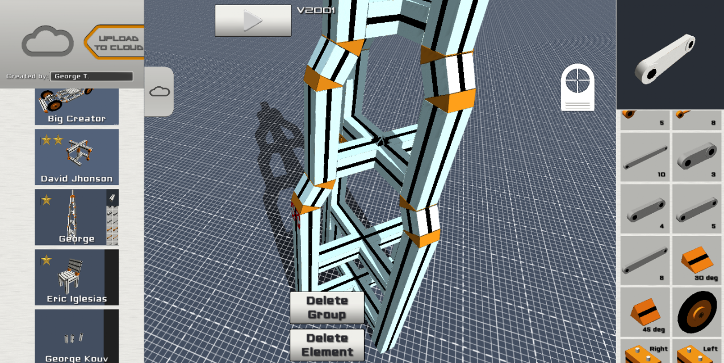Select the black and orange wheel part
This screenshot has width=724, height=363.
(696, 313)
